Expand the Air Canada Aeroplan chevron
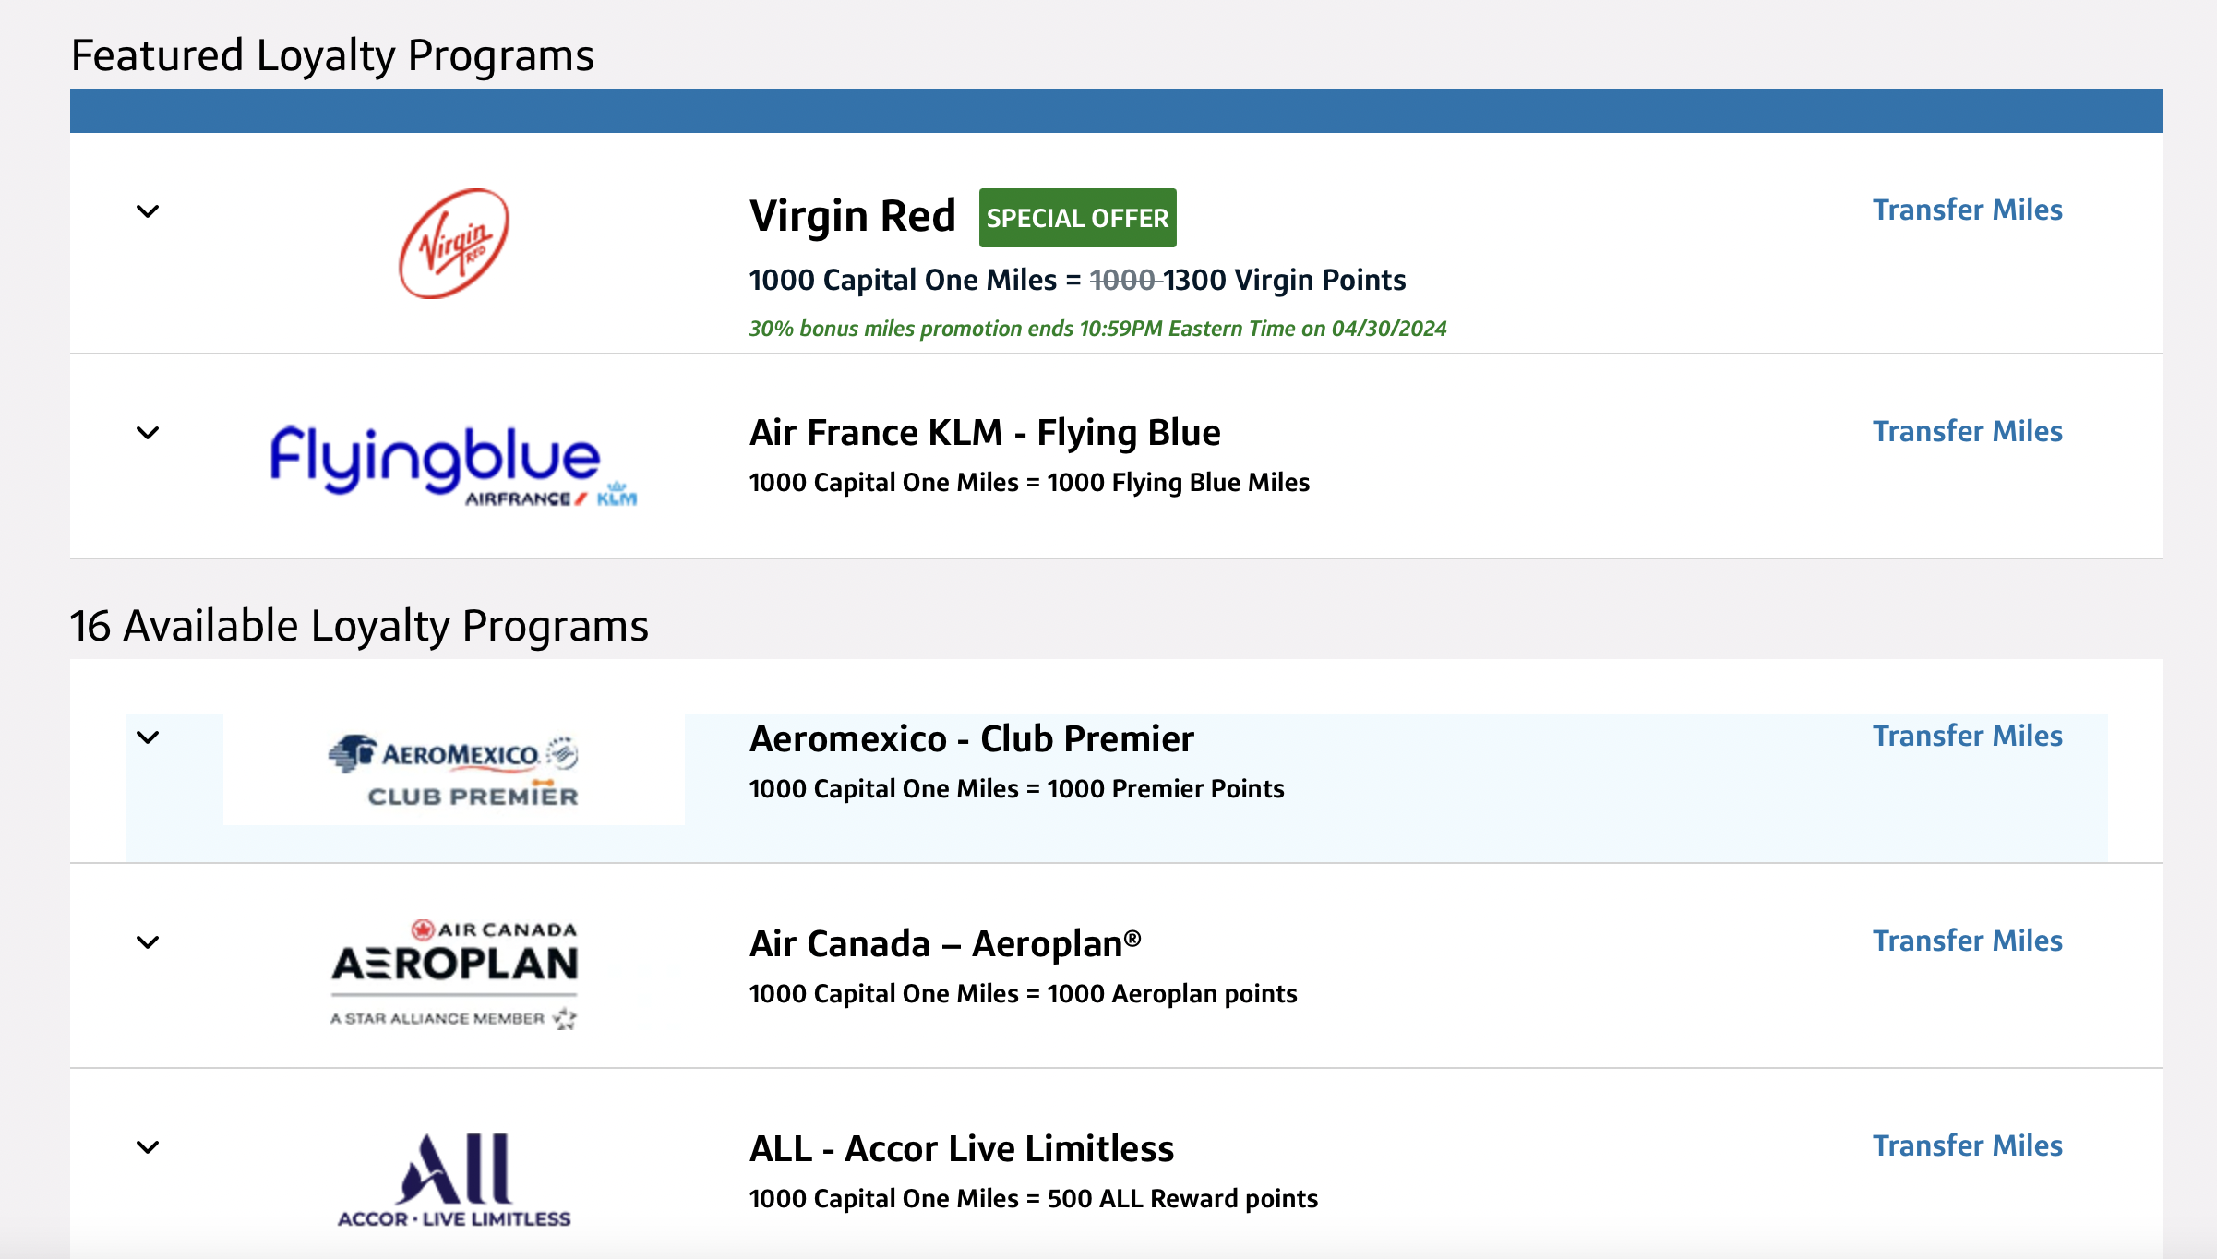Screen dimensions: 2217x1259 point(148,942)
